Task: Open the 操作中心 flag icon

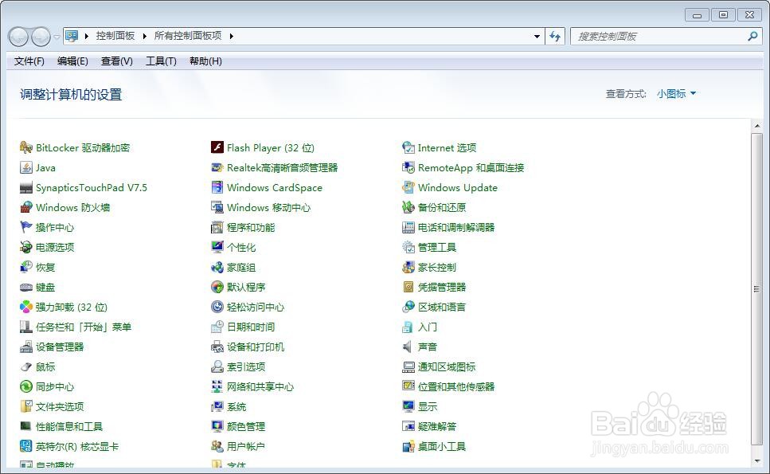Action: tap(26, 227)
